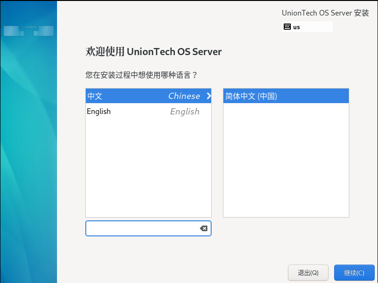Clear the language search field
Screen dimensions: 378x283
204,228
